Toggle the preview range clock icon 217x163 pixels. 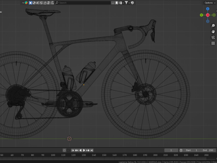[181, 150]
